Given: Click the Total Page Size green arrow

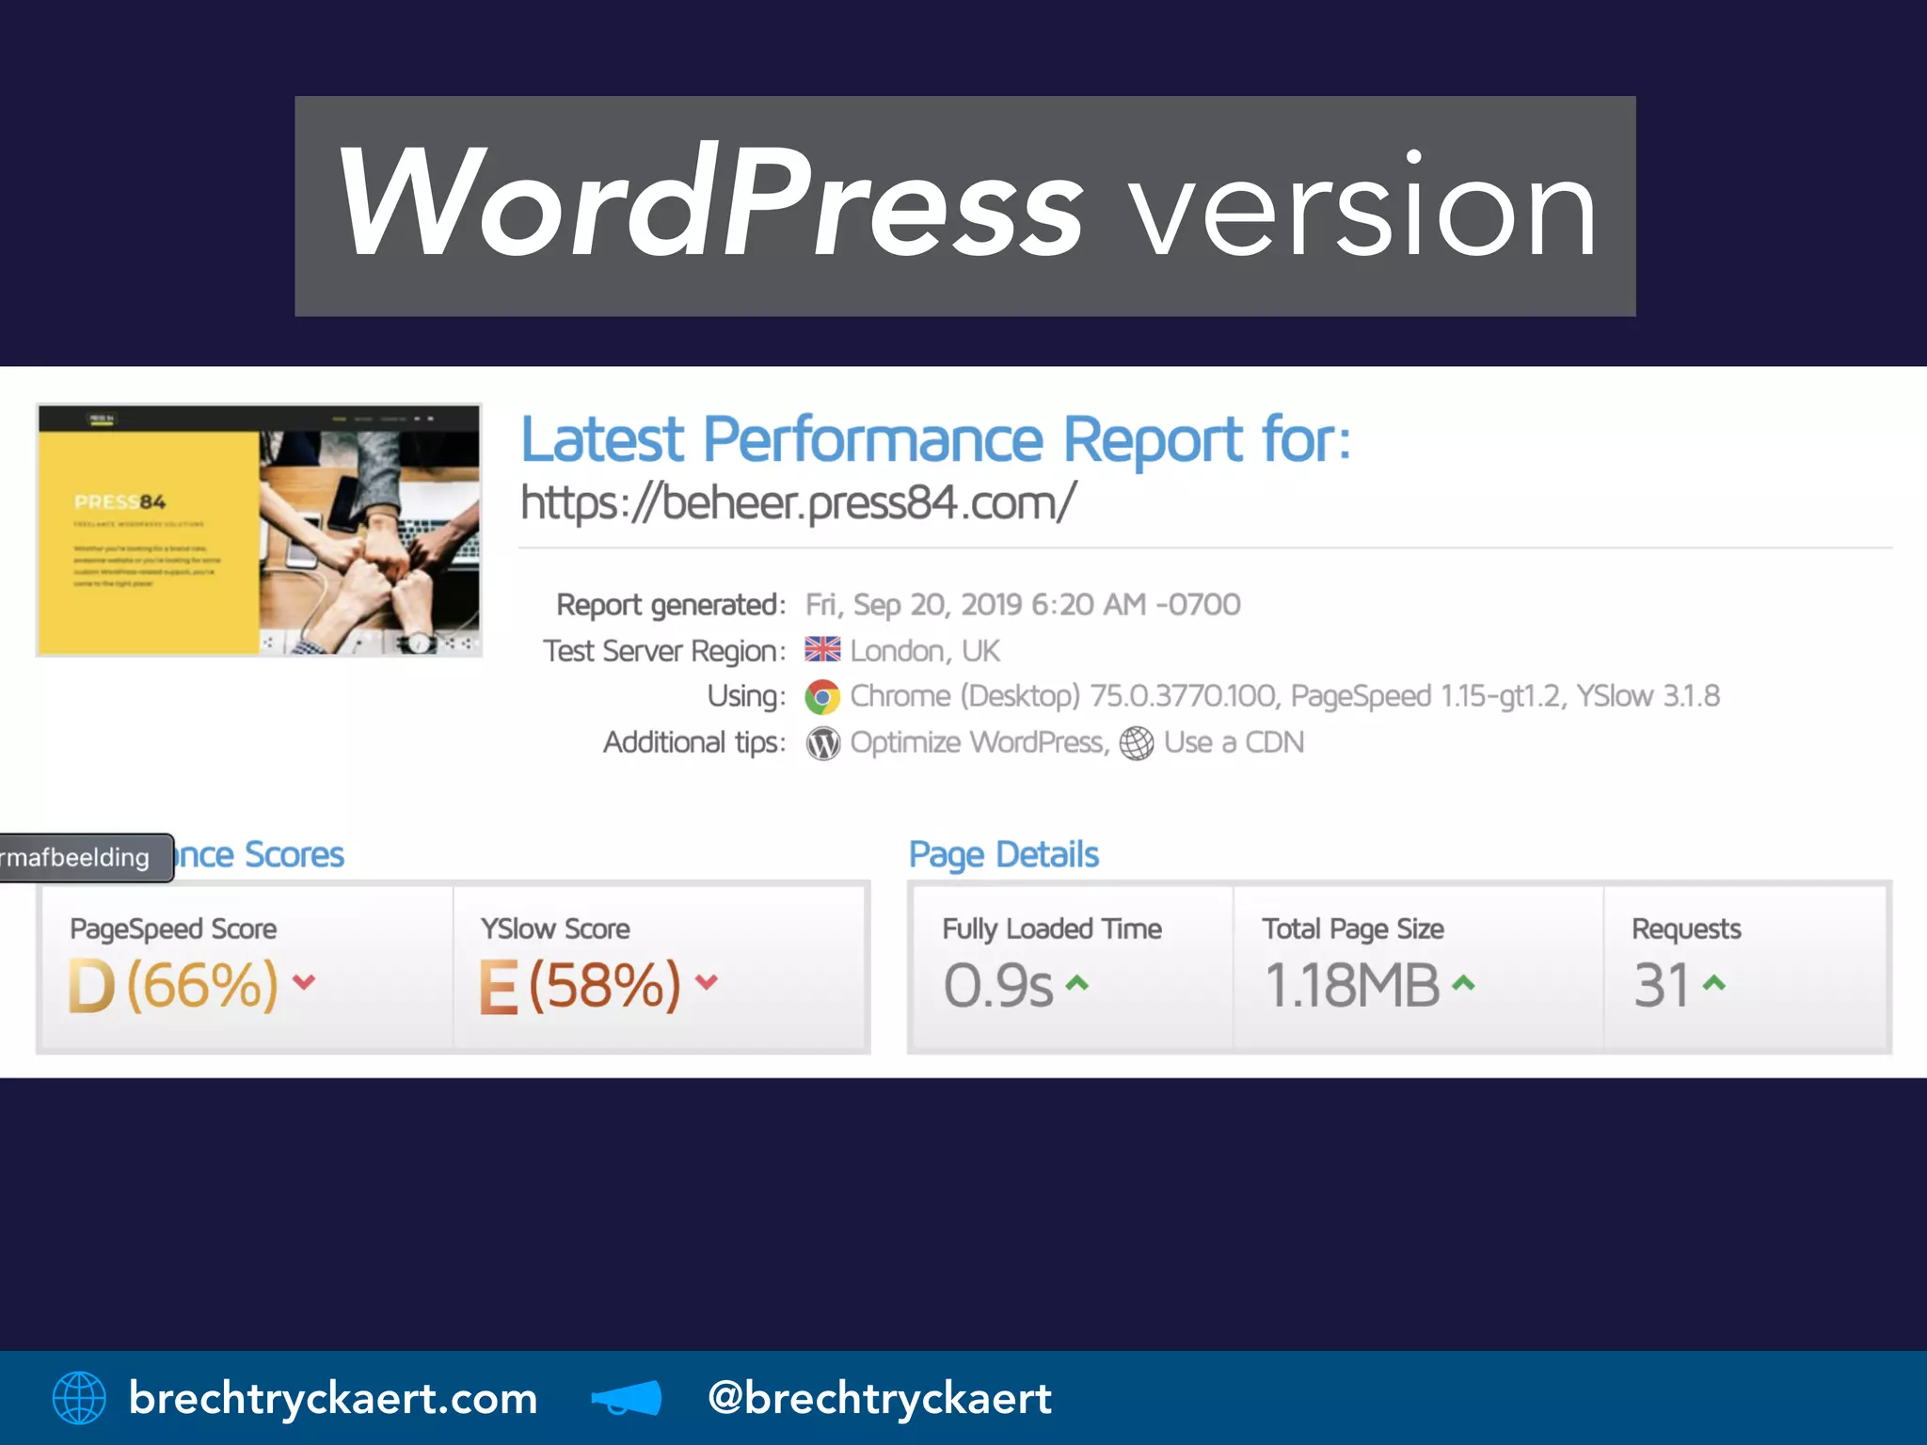Looking at the screenshot, I should [1463, 983].
